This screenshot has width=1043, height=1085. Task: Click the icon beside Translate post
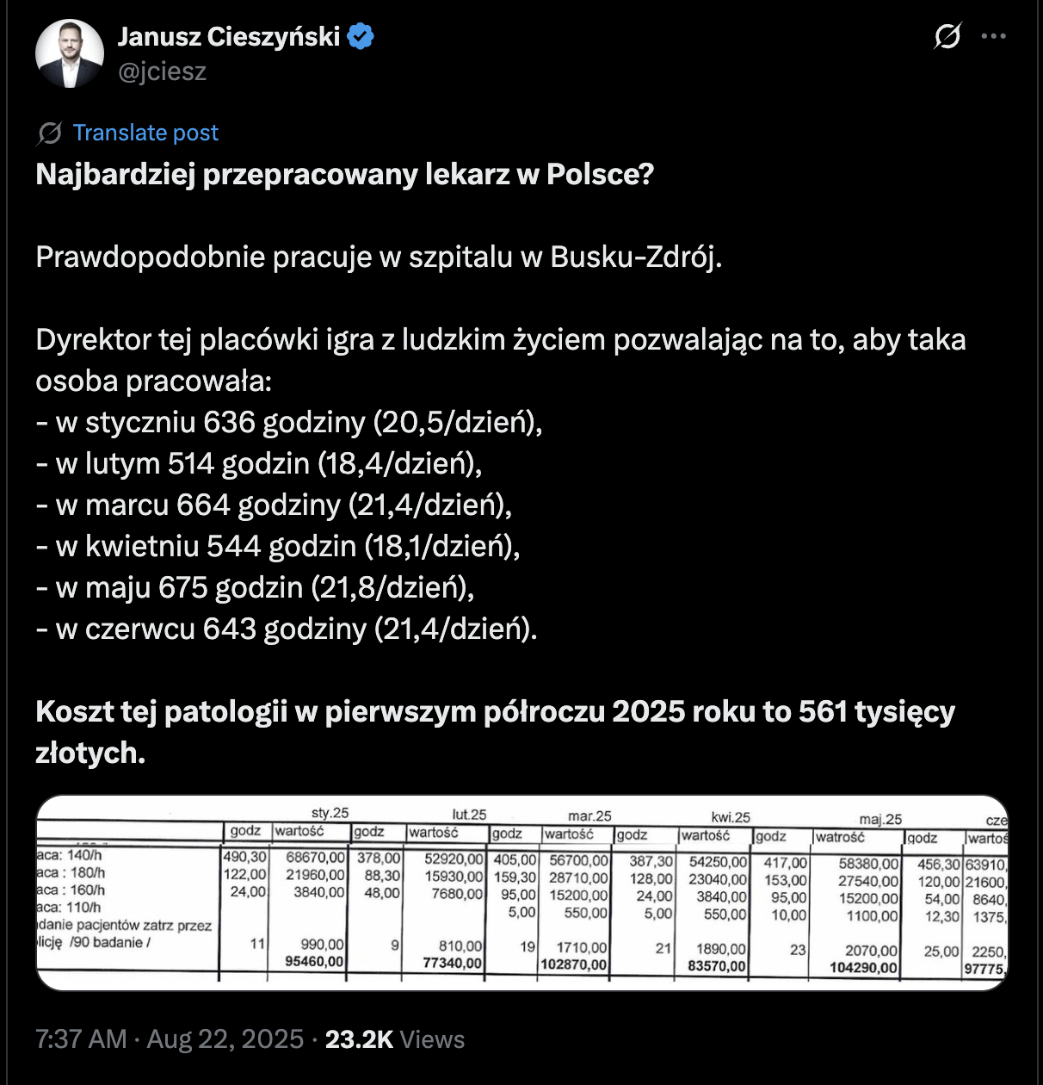[49, 133]
